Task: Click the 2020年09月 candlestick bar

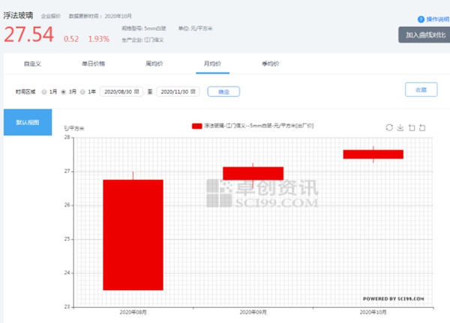Action: click(x=253, y=173)
